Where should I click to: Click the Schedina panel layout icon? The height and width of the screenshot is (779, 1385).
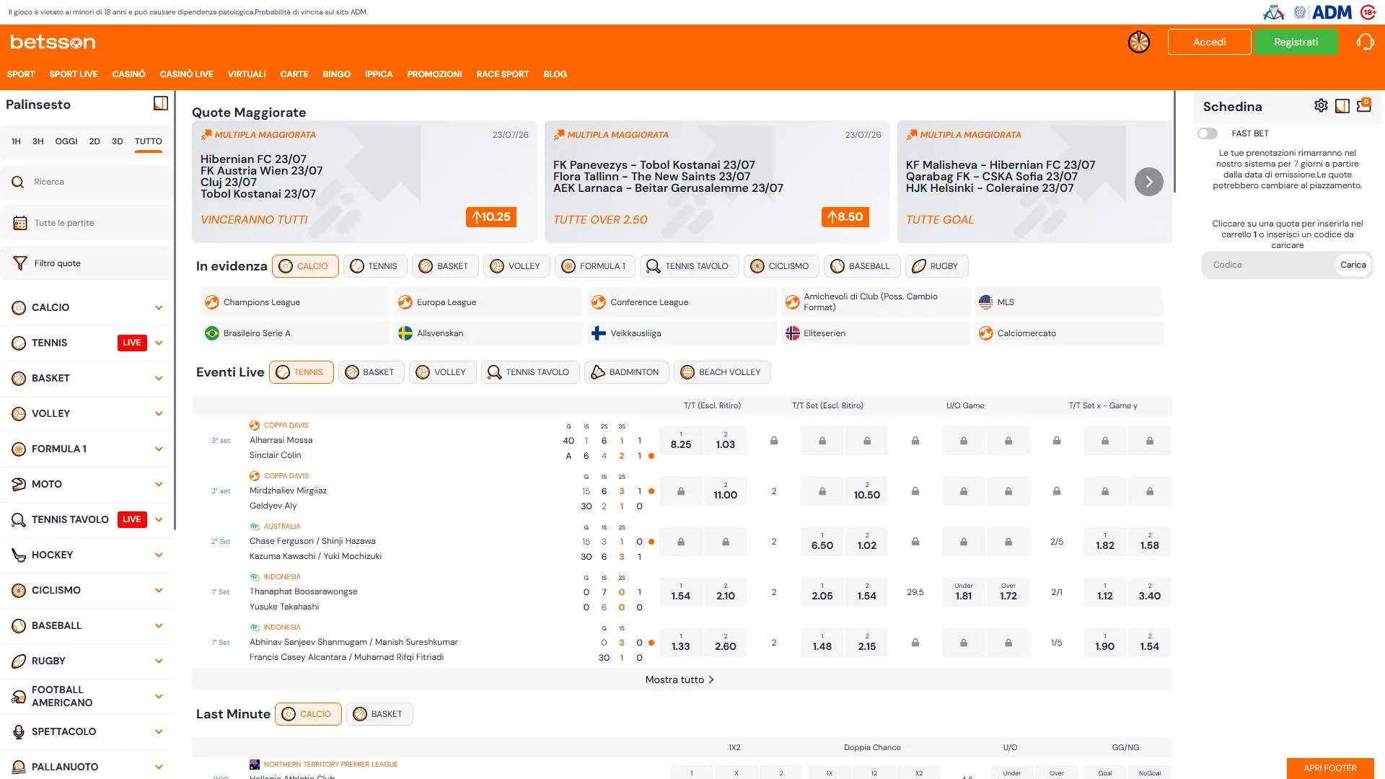tap(1342, 106)
